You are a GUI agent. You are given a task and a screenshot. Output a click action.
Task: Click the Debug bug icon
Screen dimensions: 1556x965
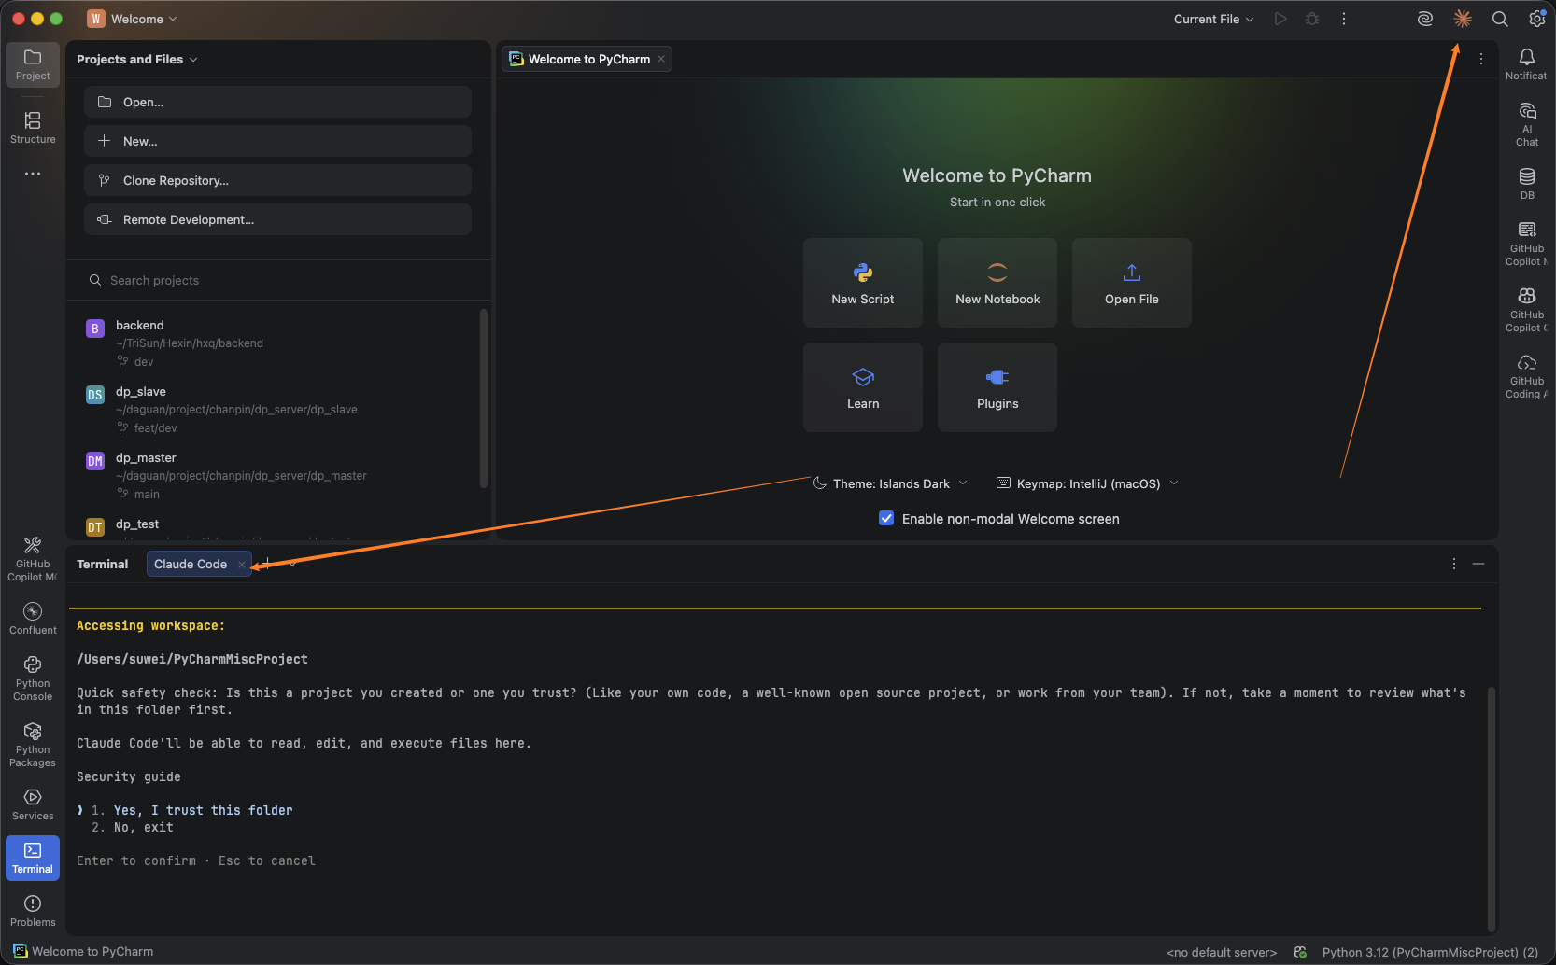(x=1312, y=19)
